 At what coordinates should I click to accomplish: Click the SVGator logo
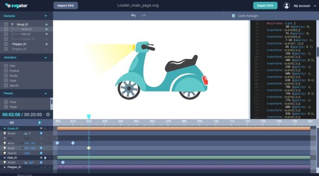16,6
